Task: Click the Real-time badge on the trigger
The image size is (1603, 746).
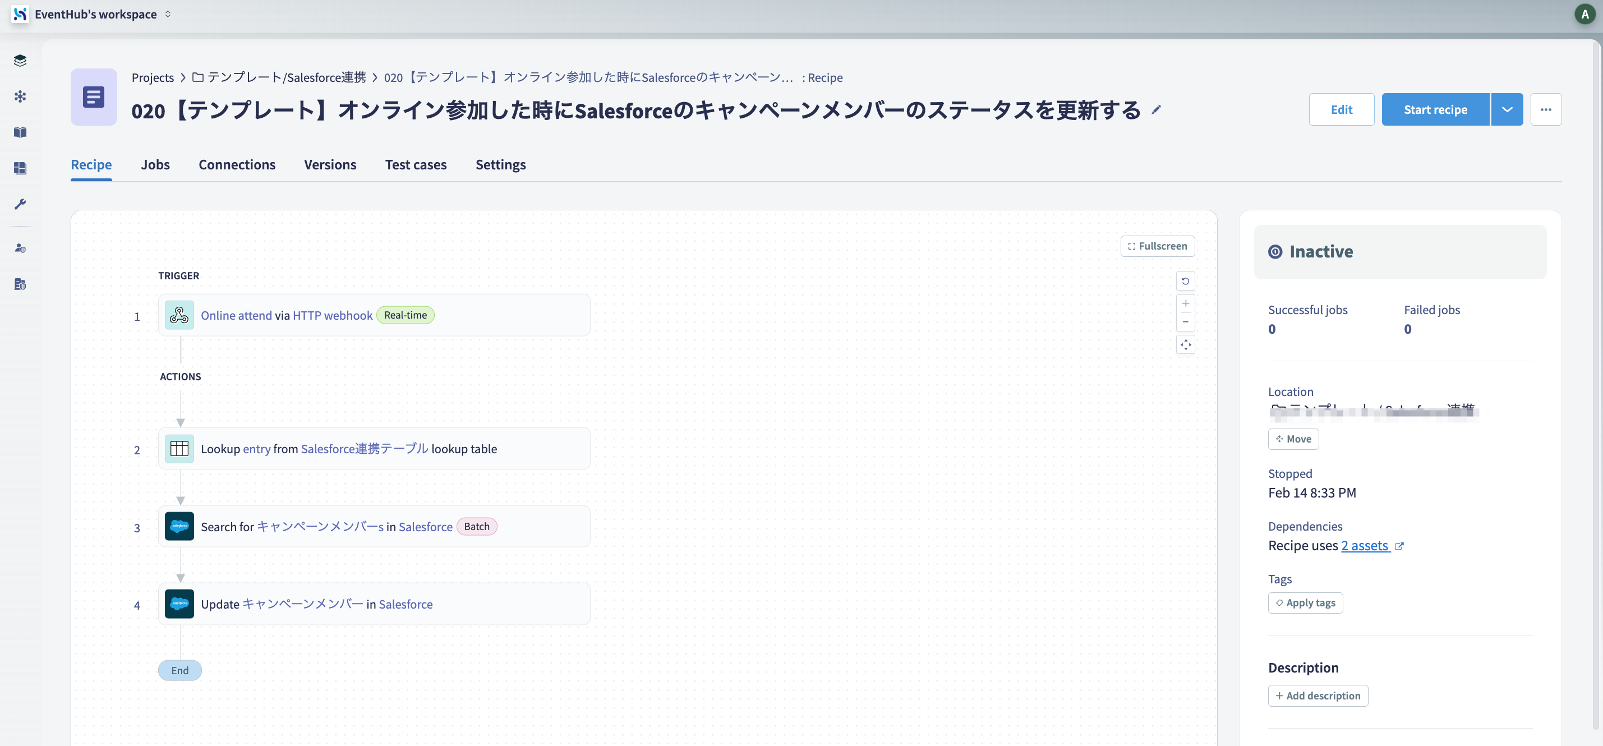Action: pyautogui.click(x=405, y=315)
